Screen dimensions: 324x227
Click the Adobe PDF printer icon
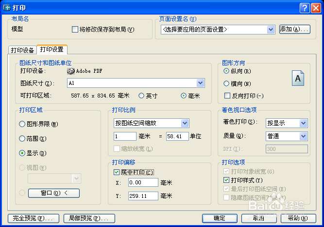70,71
